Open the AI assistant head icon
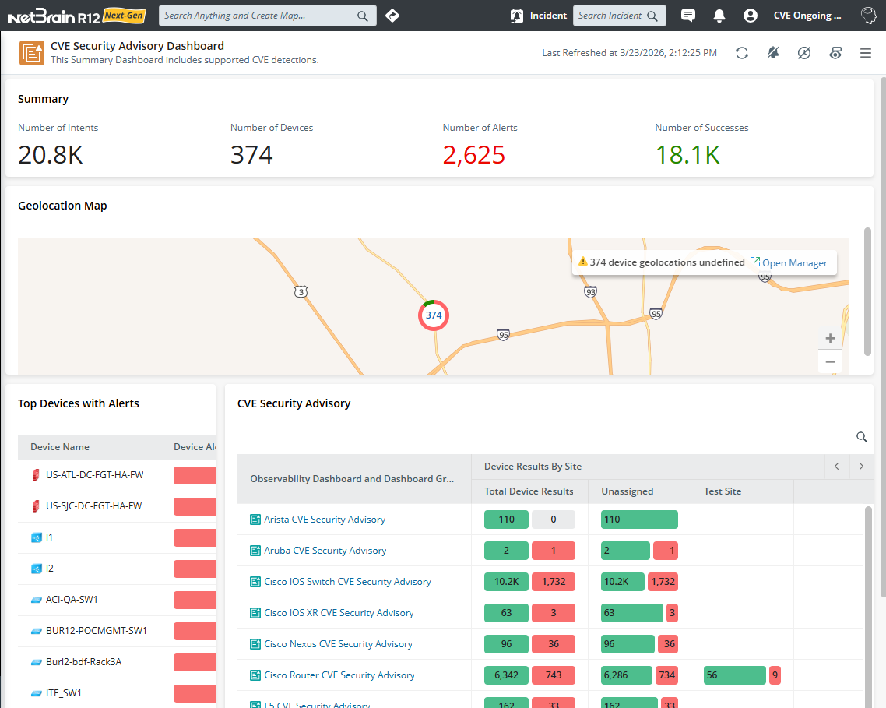Screen dimensions: 886x708 pos(868,16)
